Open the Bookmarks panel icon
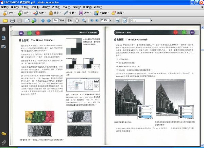This screenshot has height=148, width=204. pyautogui.click(x=4, y=38)
